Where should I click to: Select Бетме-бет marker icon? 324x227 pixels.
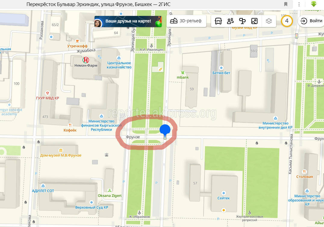(221, 68)
